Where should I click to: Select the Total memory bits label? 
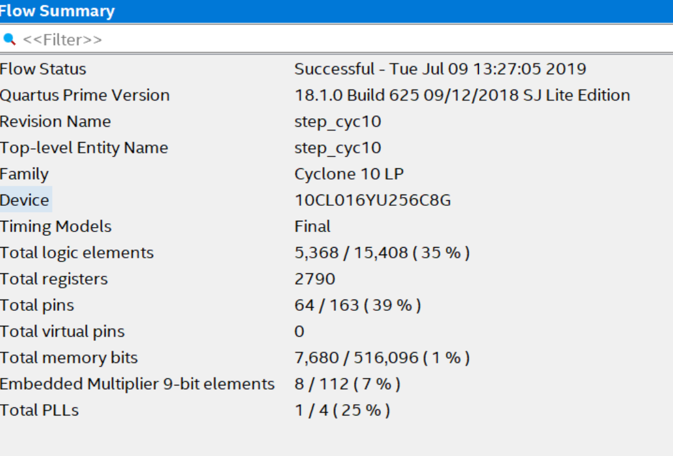(x=69, y=358)
